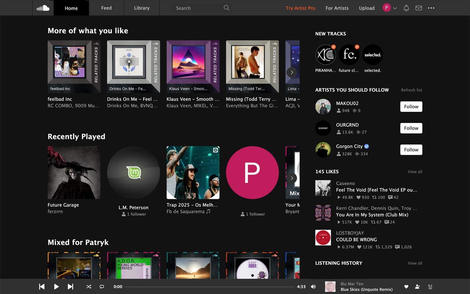Click the P profile avatar in header
This screenshot has height=294, width=470.
(387, 8)
